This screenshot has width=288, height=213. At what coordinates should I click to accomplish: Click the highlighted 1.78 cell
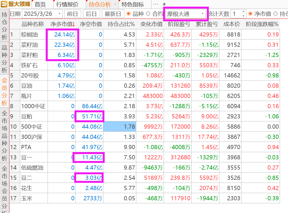(x=120, y=127)
